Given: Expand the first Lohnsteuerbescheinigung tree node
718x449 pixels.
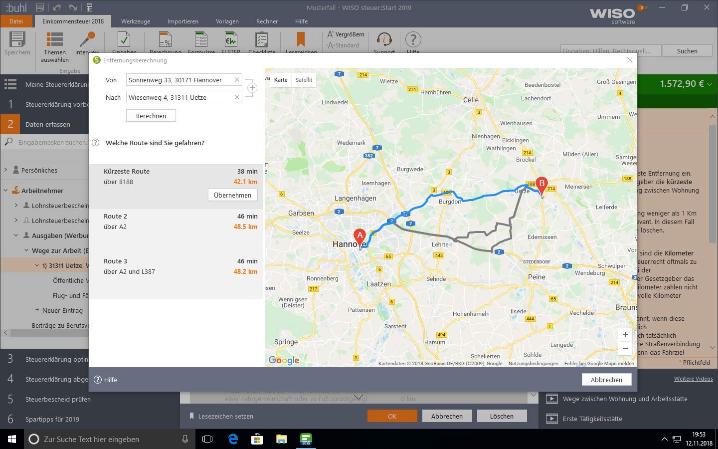Looking at the screenshot, I should (16, 206).
